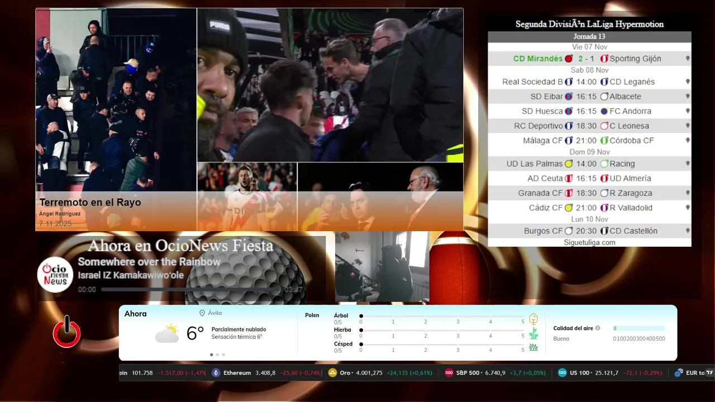The width and height of the screenshot is (715, 402).
Task: Click the webcam room thumbnail
Action: coord(382,267)
